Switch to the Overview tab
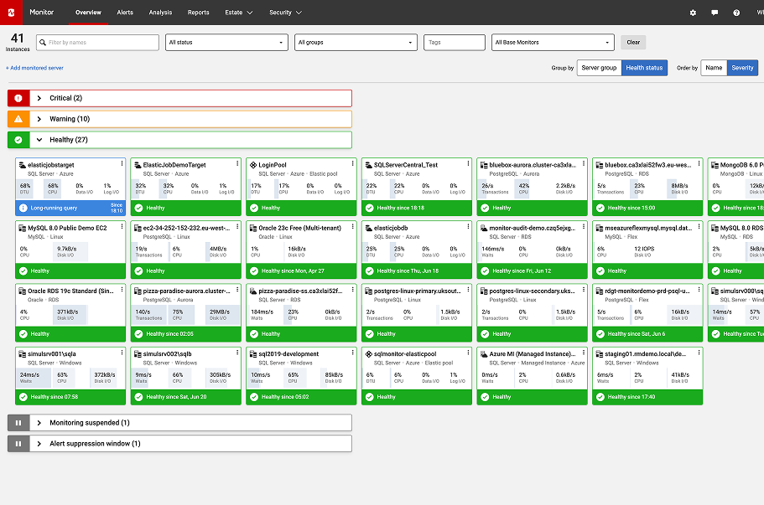The image size is (764, 505). [88, 13]
